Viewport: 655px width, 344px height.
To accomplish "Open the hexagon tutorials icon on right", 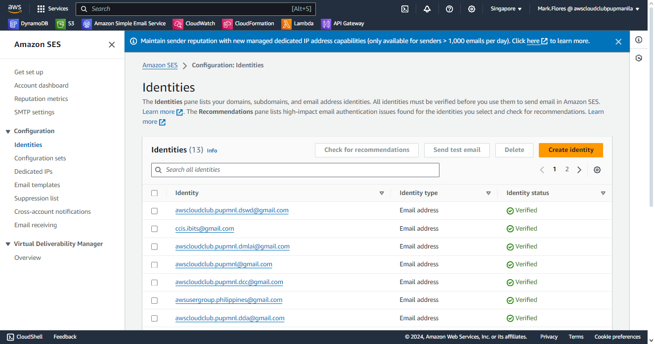I will point(639,58).
